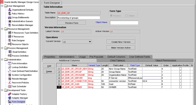The height and width of the screenshot is (105, 196).
Task: Select the System Configuration icon
Action: [10, 75]
